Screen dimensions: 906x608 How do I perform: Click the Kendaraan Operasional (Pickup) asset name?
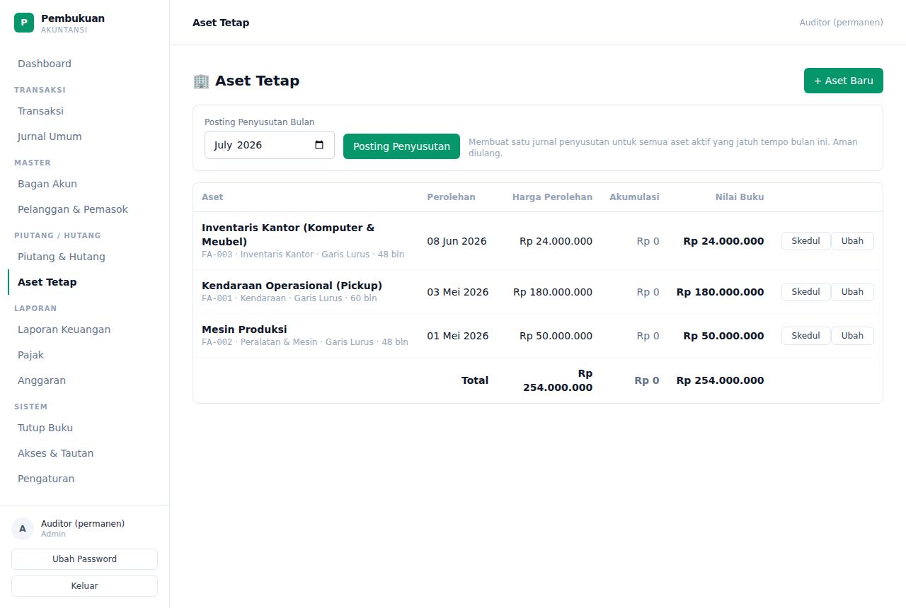click(x=292, y=286)
